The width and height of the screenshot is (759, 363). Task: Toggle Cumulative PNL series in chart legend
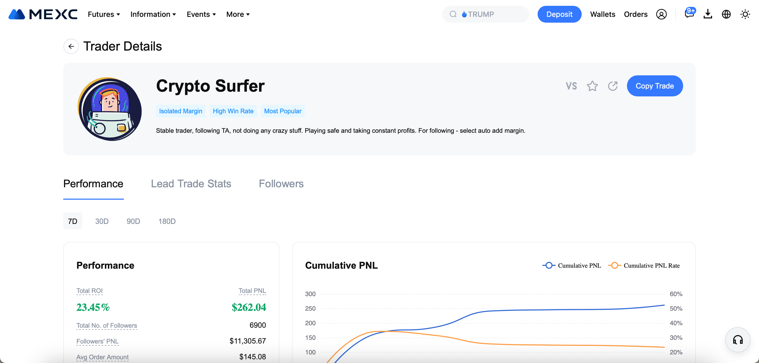coord(572,266)
